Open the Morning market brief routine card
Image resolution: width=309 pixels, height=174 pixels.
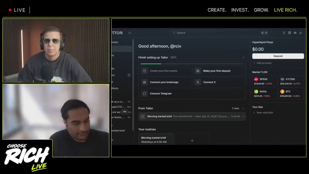coord(156,139)
